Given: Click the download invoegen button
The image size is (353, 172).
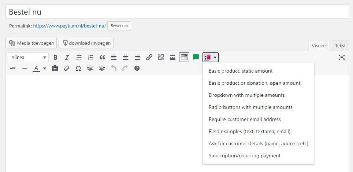Looking at the screenshot, I should coord(86,43).
